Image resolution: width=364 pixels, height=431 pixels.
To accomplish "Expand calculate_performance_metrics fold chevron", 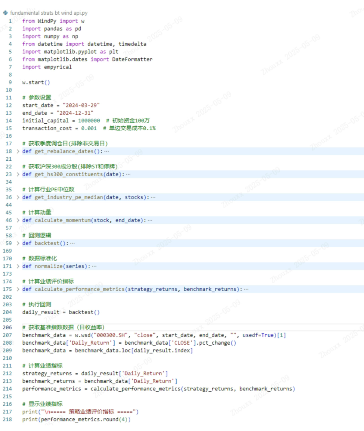I will click(x=18, y=289).
